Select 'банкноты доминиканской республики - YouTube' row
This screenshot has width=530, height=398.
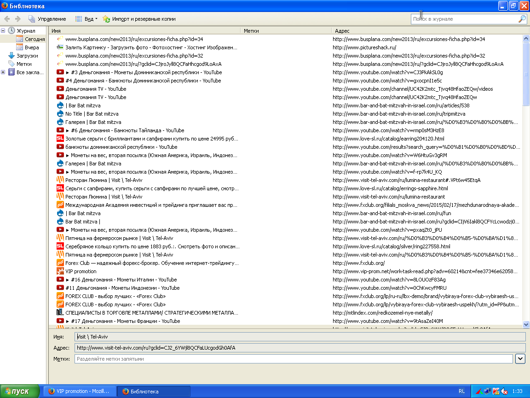click(x=285, y=147)
